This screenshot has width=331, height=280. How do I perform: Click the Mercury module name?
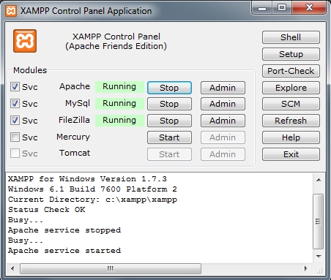coord(73,137)
